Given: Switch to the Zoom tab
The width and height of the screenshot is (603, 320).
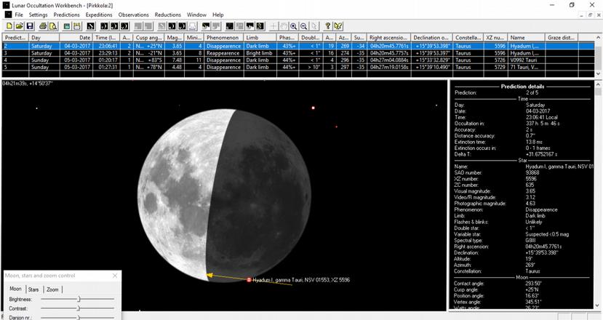Looking at the screenshot, I should click(52, 289).
